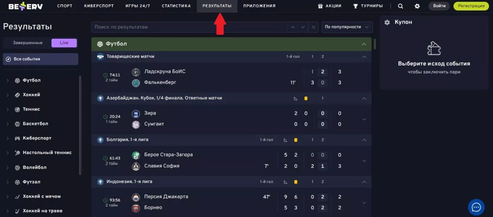Switch to Завершенные results toggle
This screenshot has height=217, width=493.
click(x=28, y=43)
